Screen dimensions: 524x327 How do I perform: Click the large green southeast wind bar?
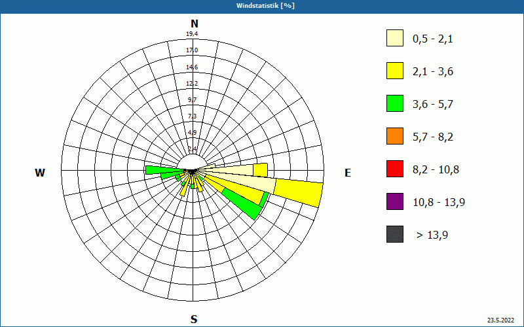tap(243, 203)
